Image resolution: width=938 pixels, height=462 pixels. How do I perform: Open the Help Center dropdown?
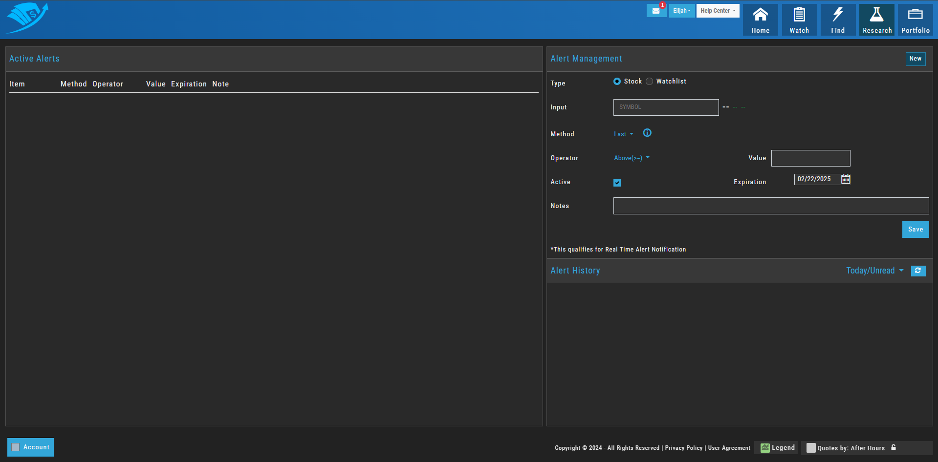(x=718, y=11)
